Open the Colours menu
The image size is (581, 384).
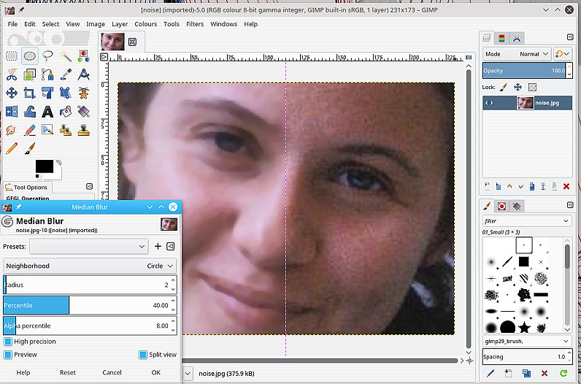point(145,24)
